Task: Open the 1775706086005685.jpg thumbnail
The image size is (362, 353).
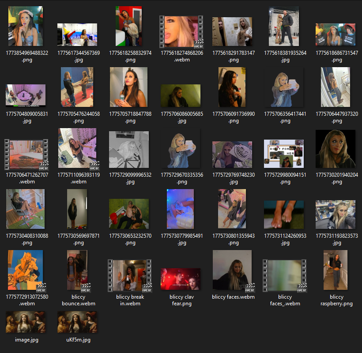Action: (181, 95)
